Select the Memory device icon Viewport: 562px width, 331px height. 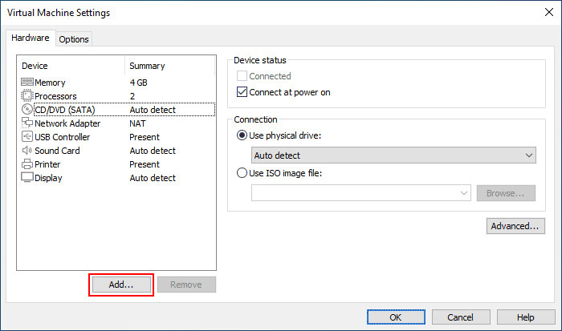point(27,83)
